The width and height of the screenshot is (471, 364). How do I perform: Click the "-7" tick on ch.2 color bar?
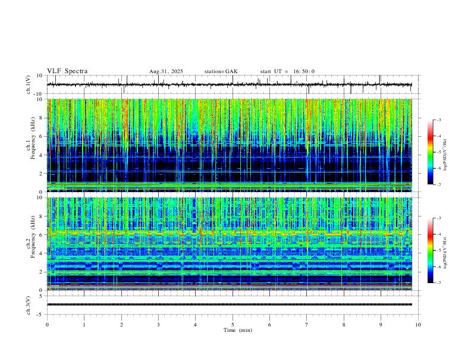[438, 283]
